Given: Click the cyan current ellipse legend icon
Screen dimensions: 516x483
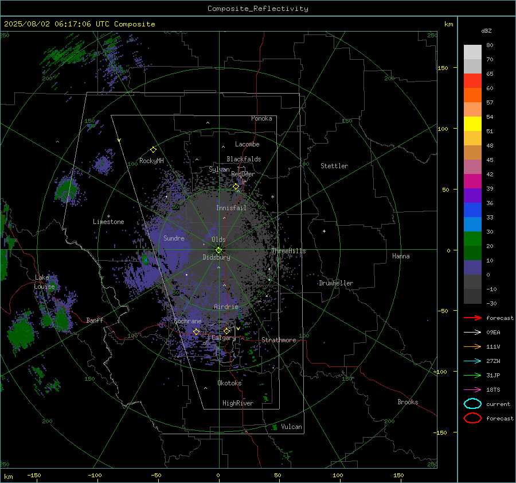Looking at the screenshot, I should 472,404.
